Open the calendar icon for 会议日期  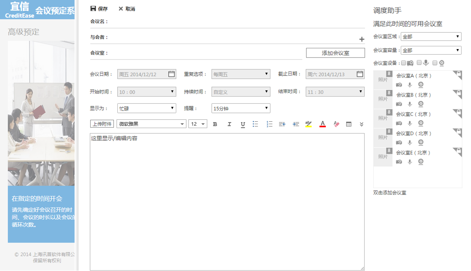[171, 74]
